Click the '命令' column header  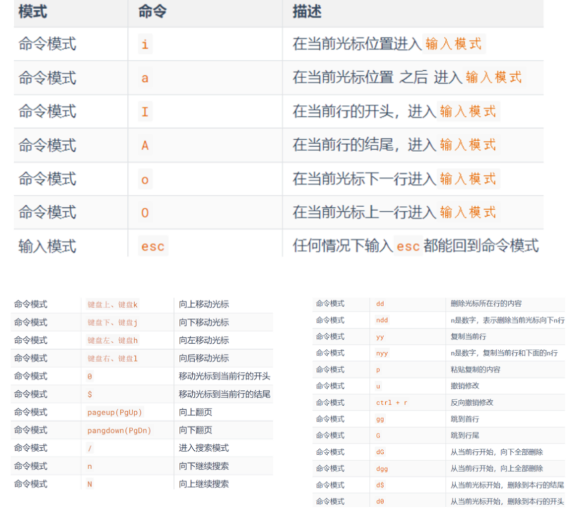pos(153,11)
